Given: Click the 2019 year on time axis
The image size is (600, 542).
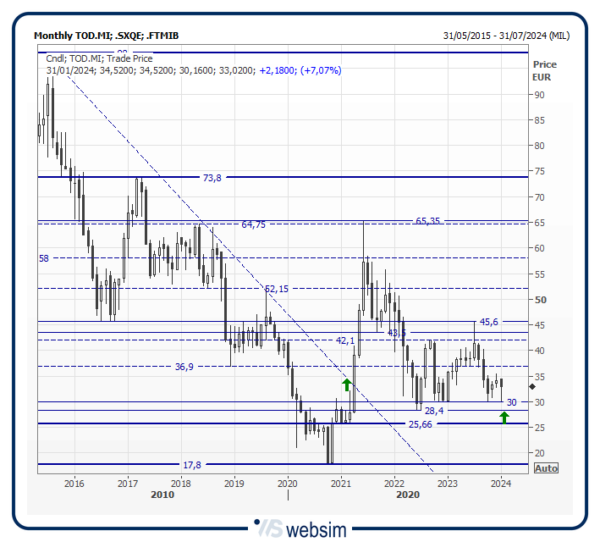Looking at the screenshot, I should pyautogui.click(x=234, y=484).
